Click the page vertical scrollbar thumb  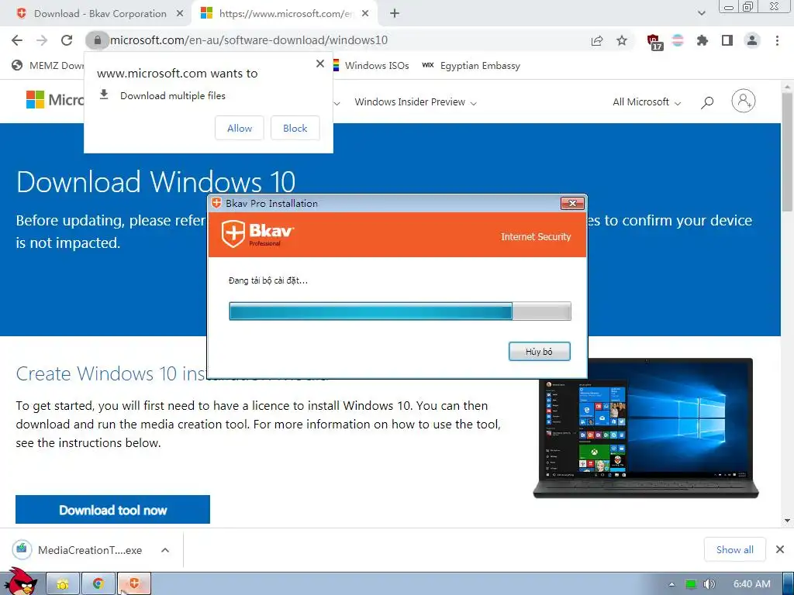[788, 152]
